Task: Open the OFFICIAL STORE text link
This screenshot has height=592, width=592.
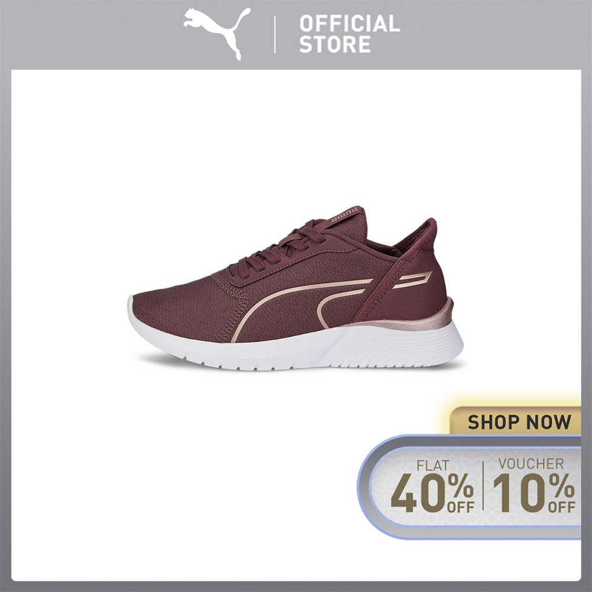Action: (349, 34)
